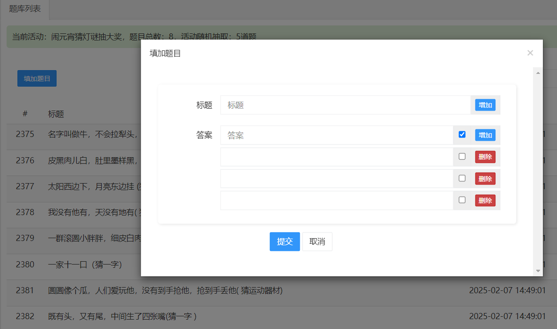Click the 填加题目 dialog title
The width and height of the screenshot is (557, 329).
click(165, 53)
